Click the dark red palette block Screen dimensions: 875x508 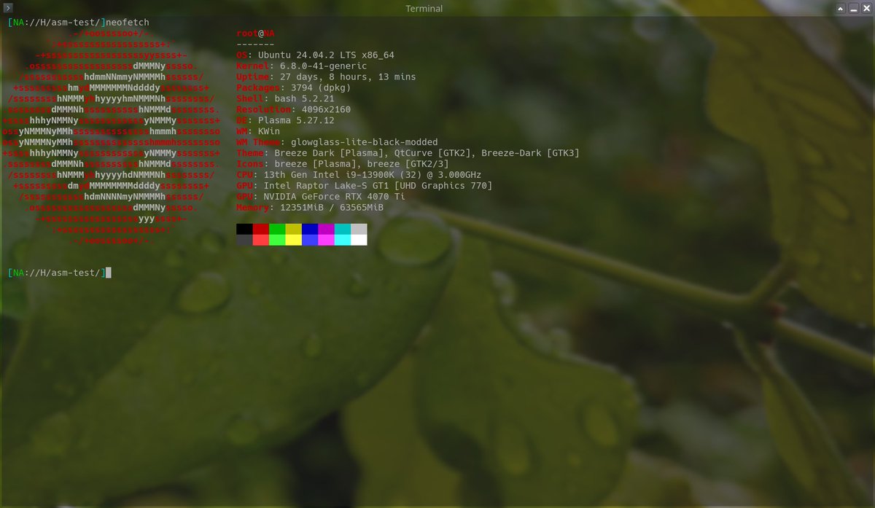[x=261, y=229]
